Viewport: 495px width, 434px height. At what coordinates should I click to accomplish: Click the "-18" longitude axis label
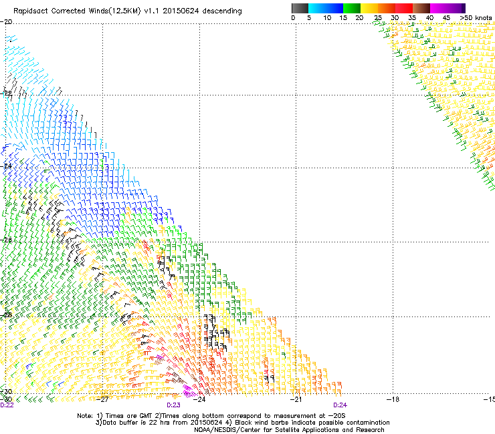pyautogui.click(x=393, y=399)
